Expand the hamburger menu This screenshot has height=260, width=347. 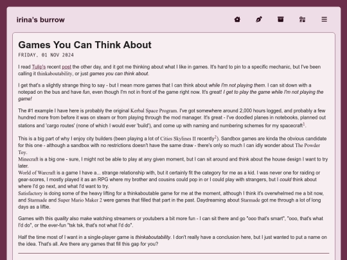pos(325,19)
